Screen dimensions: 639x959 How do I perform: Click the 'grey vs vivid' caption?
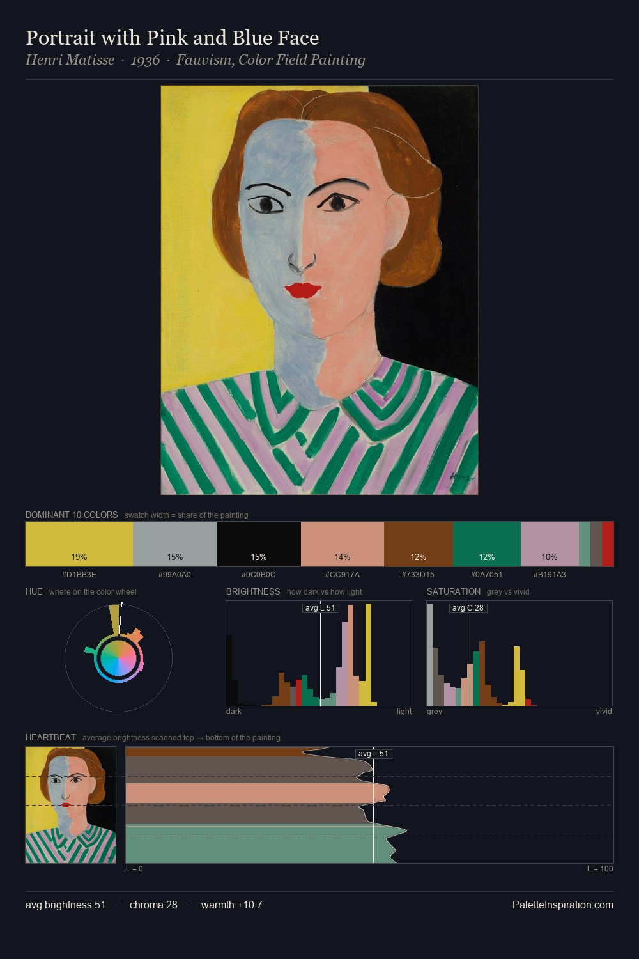click(x=508, y=592)
